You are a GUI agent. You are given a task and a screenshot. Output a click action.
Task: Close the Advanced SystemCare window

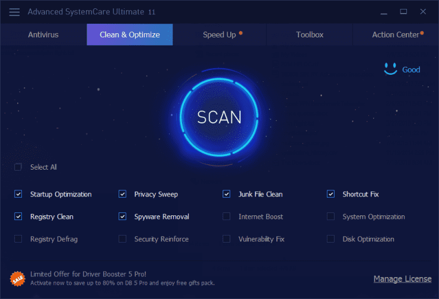(423, 11)
